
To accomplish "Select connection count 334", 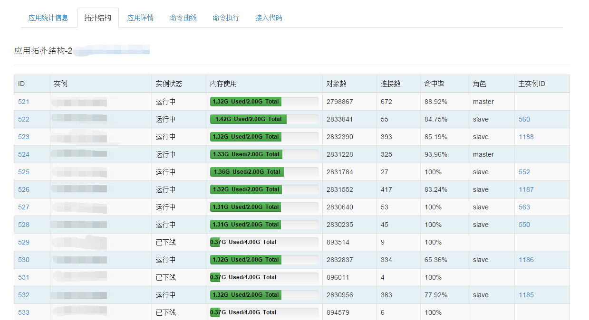I will click(386, 260).
